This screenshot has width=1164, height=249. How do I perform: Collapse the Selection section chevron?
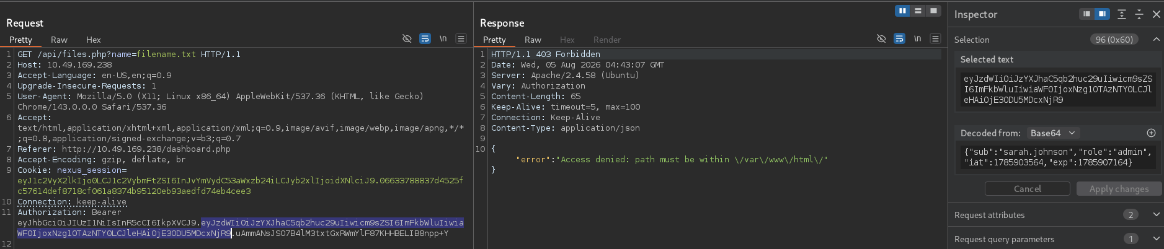[x=1157, y=39]
